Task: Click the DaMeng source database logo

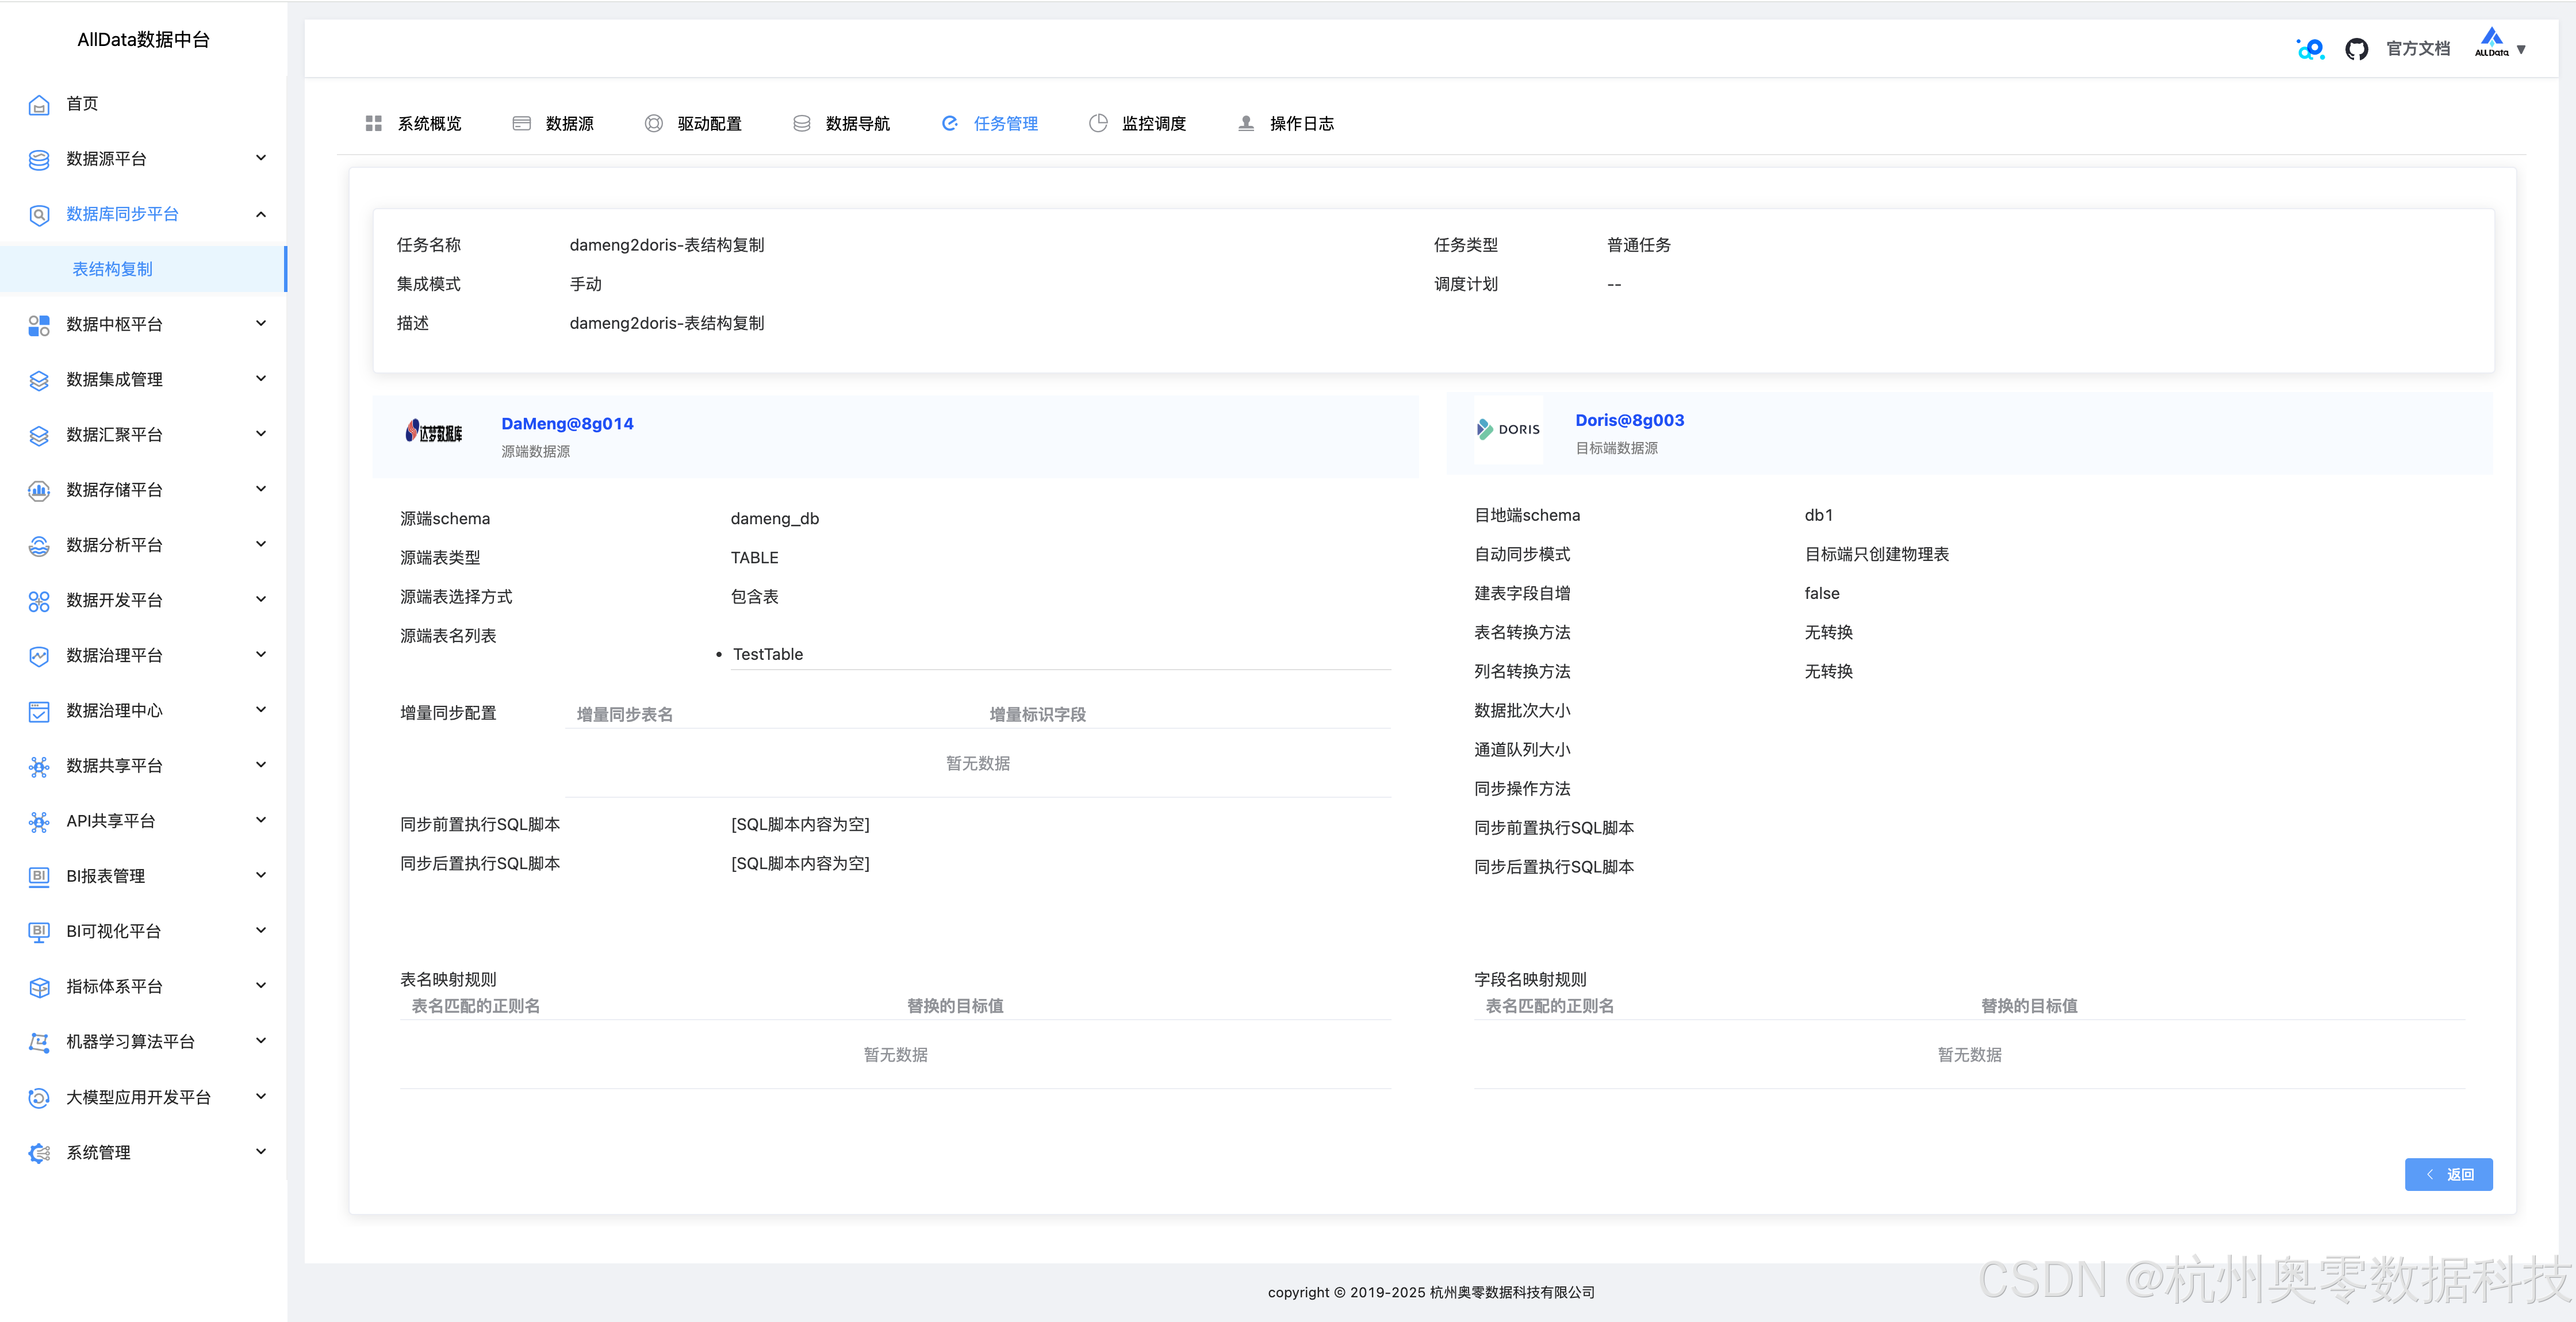Action: coord(434,432)
